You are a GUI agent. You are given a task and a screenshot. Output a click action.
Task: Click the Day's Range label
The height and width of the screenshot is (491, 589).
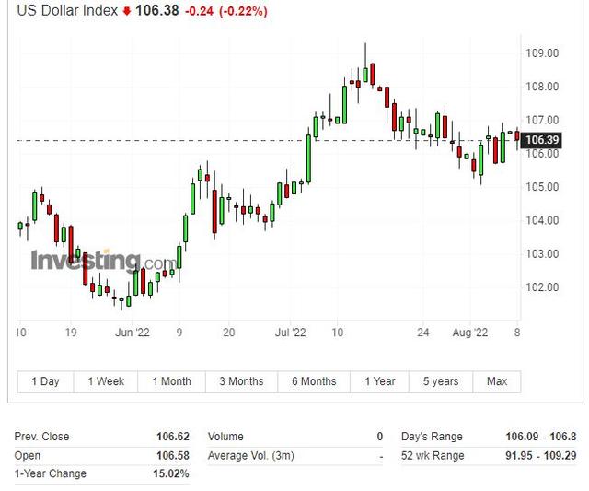432,437
